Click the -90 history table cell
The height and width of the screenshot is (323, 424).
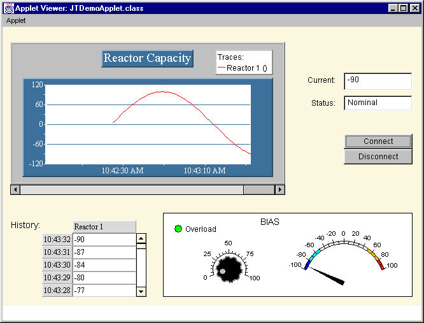pyautogui.click(x=104, y=240)
